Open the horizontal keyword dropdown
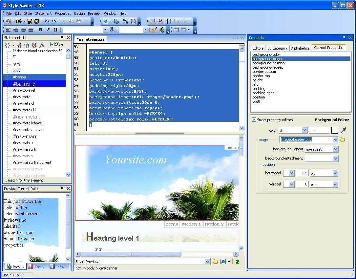This screenshot has width=356, height=279. click(x=292, y=173)
